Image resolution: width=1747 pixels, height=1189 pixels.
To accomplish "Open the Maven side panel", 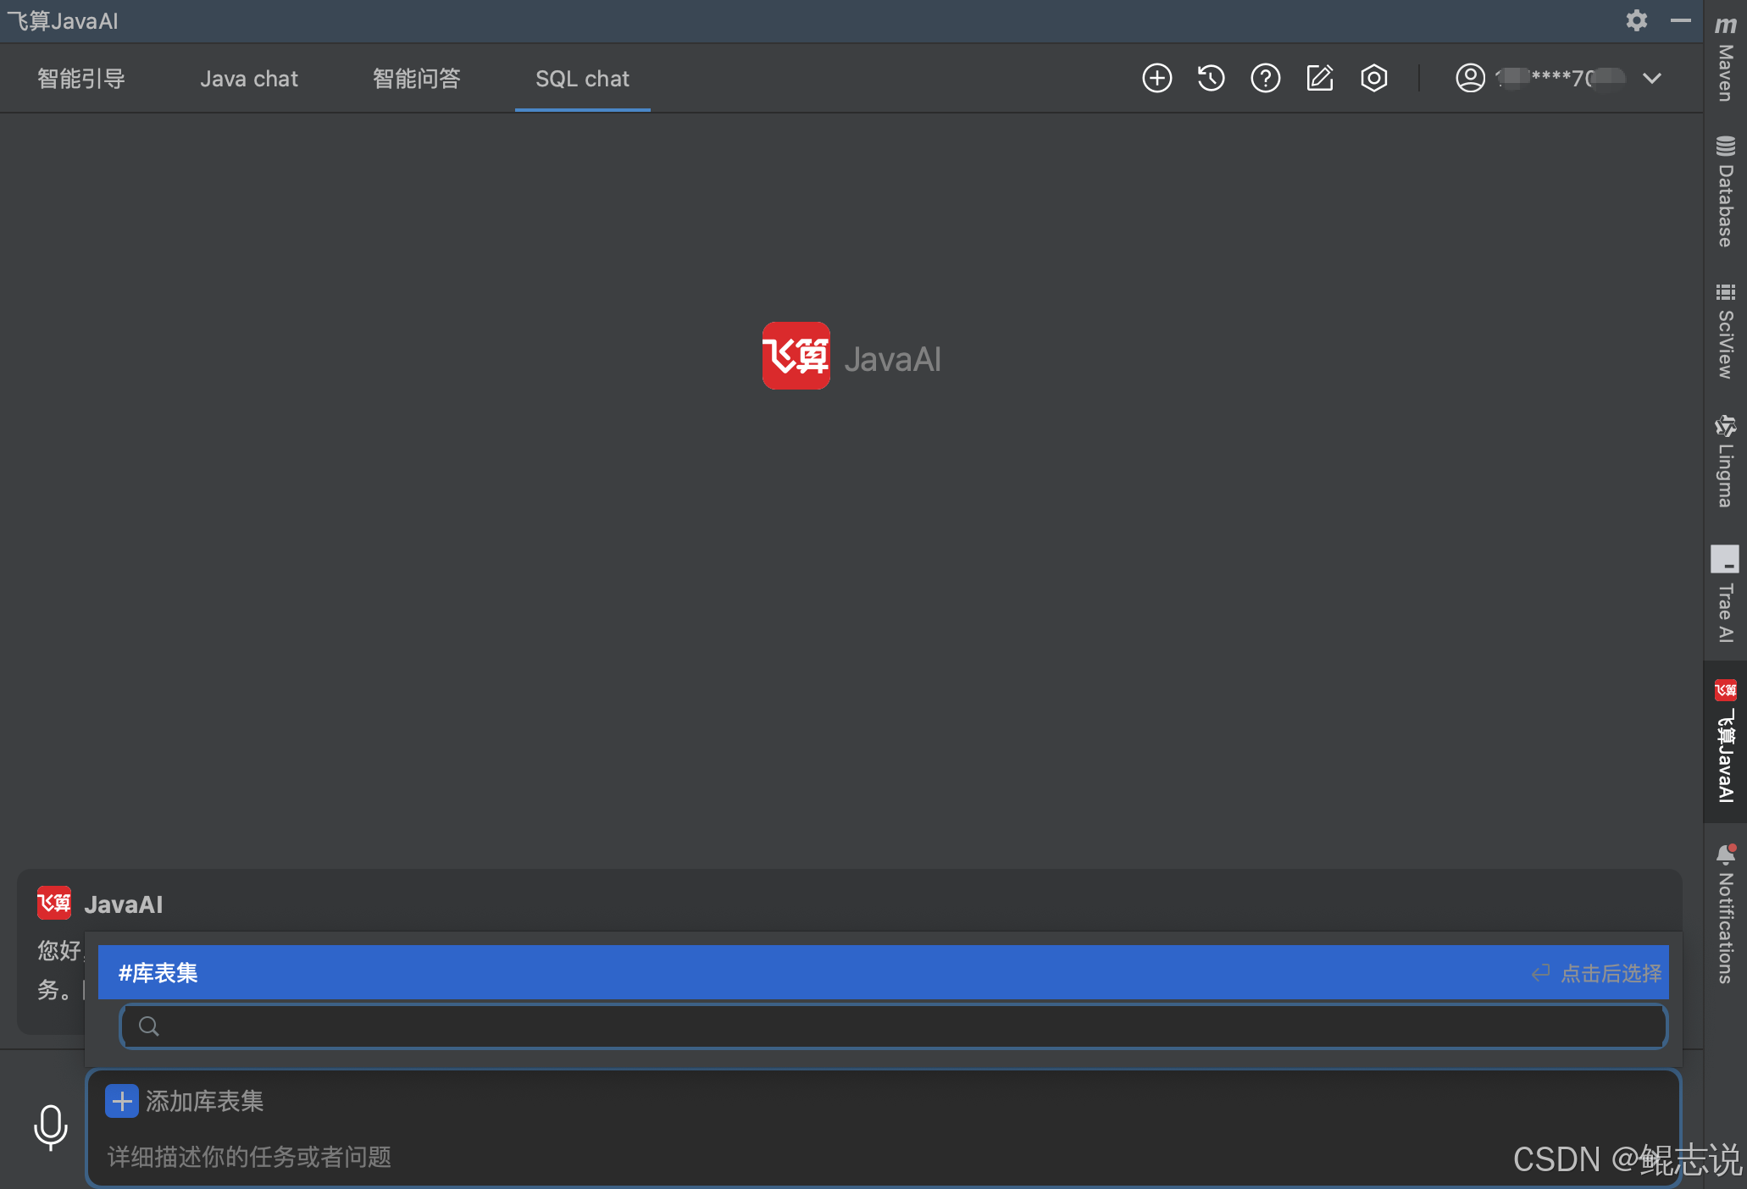I will click(1725, 58).
